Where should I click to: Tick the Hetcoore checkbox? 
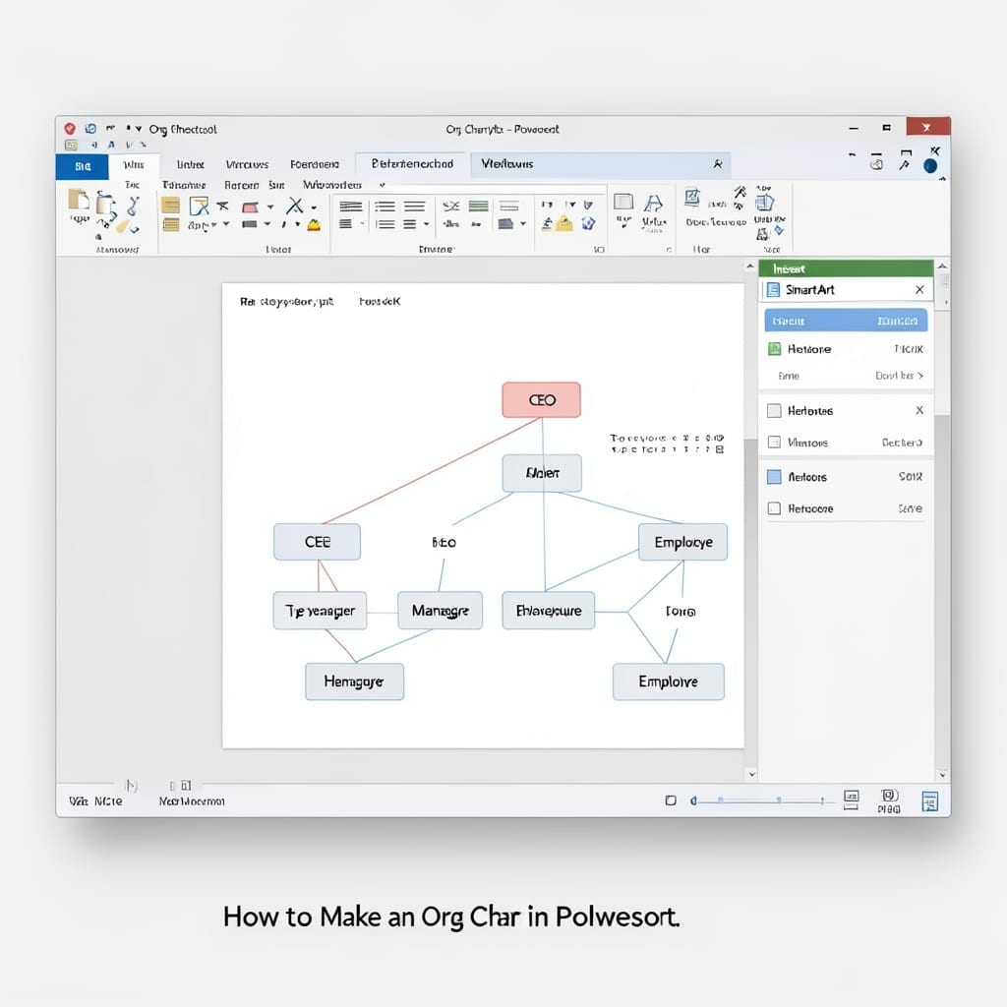(775, 508)
